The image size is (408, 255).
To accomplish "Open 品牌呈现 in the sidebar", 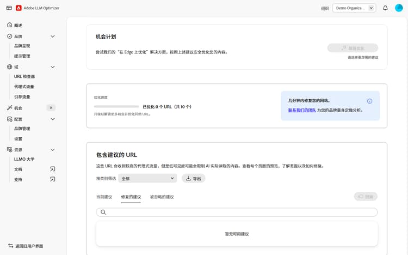I will tap(22, 46).
